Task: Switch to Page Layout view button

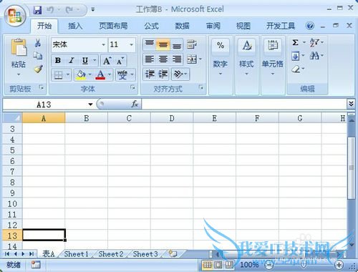Action: 218,265
